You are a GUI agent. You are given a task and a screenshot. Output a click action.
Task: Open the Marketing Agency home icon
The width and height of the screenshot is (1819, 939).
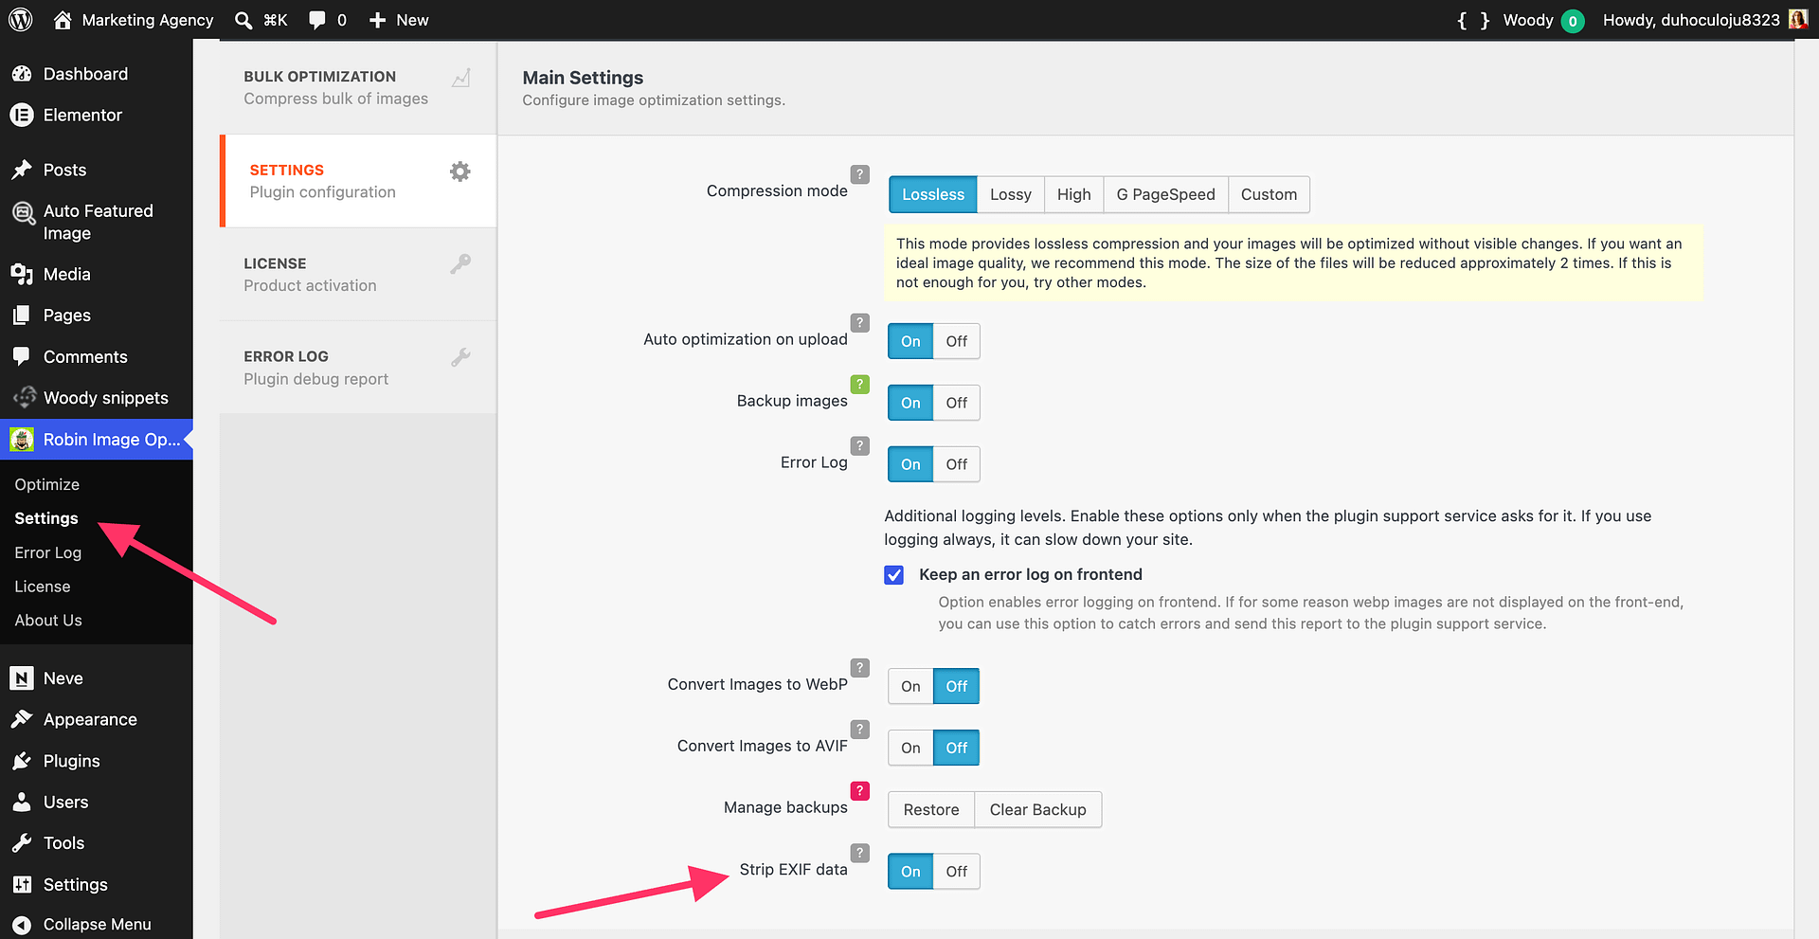tap(63, 20)
